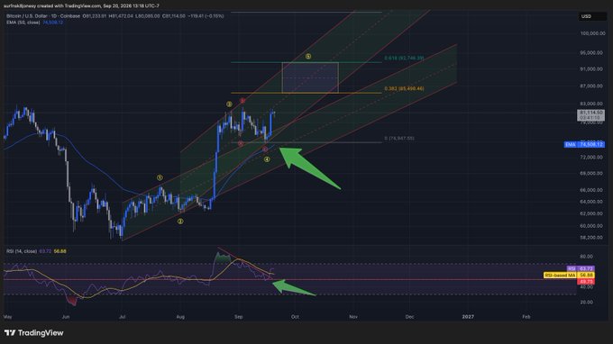This screenshot has width=613, height=344.
Task: Click the yellow Elliott wave 4 marker
Action: (267, 159)
